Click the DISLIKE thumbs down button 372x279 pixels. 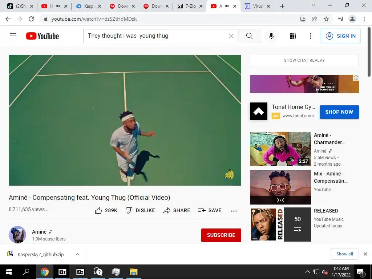(140, 210)
